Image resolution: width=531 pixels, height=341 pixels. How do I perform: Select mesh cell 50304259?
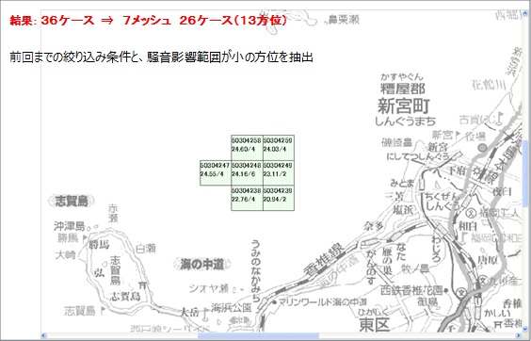tap(279, 148)
